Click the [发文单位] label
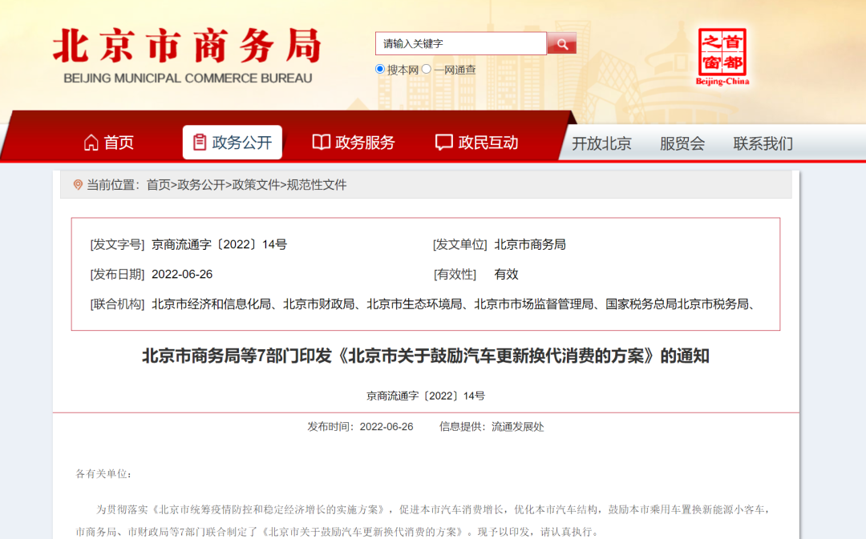 459,244
